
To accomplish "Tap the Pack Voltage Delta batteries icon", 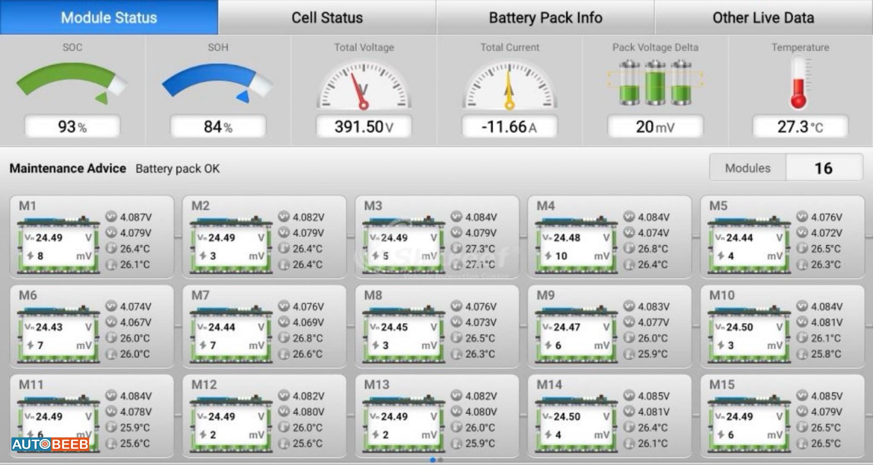I will (655, 83).
